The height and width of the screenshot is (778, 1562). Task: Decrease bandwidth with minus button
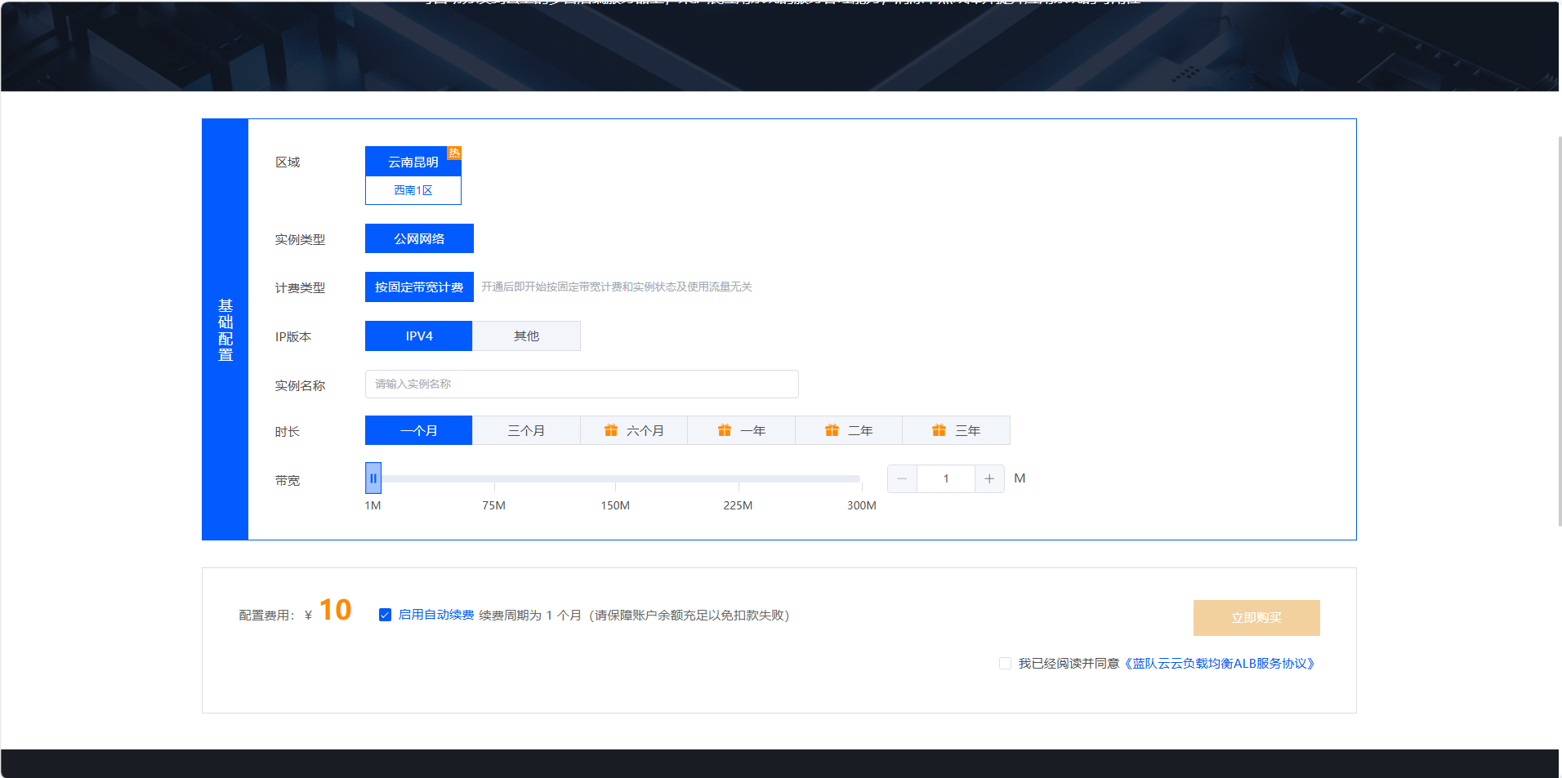pyautogui.click(x=902, y=478)
